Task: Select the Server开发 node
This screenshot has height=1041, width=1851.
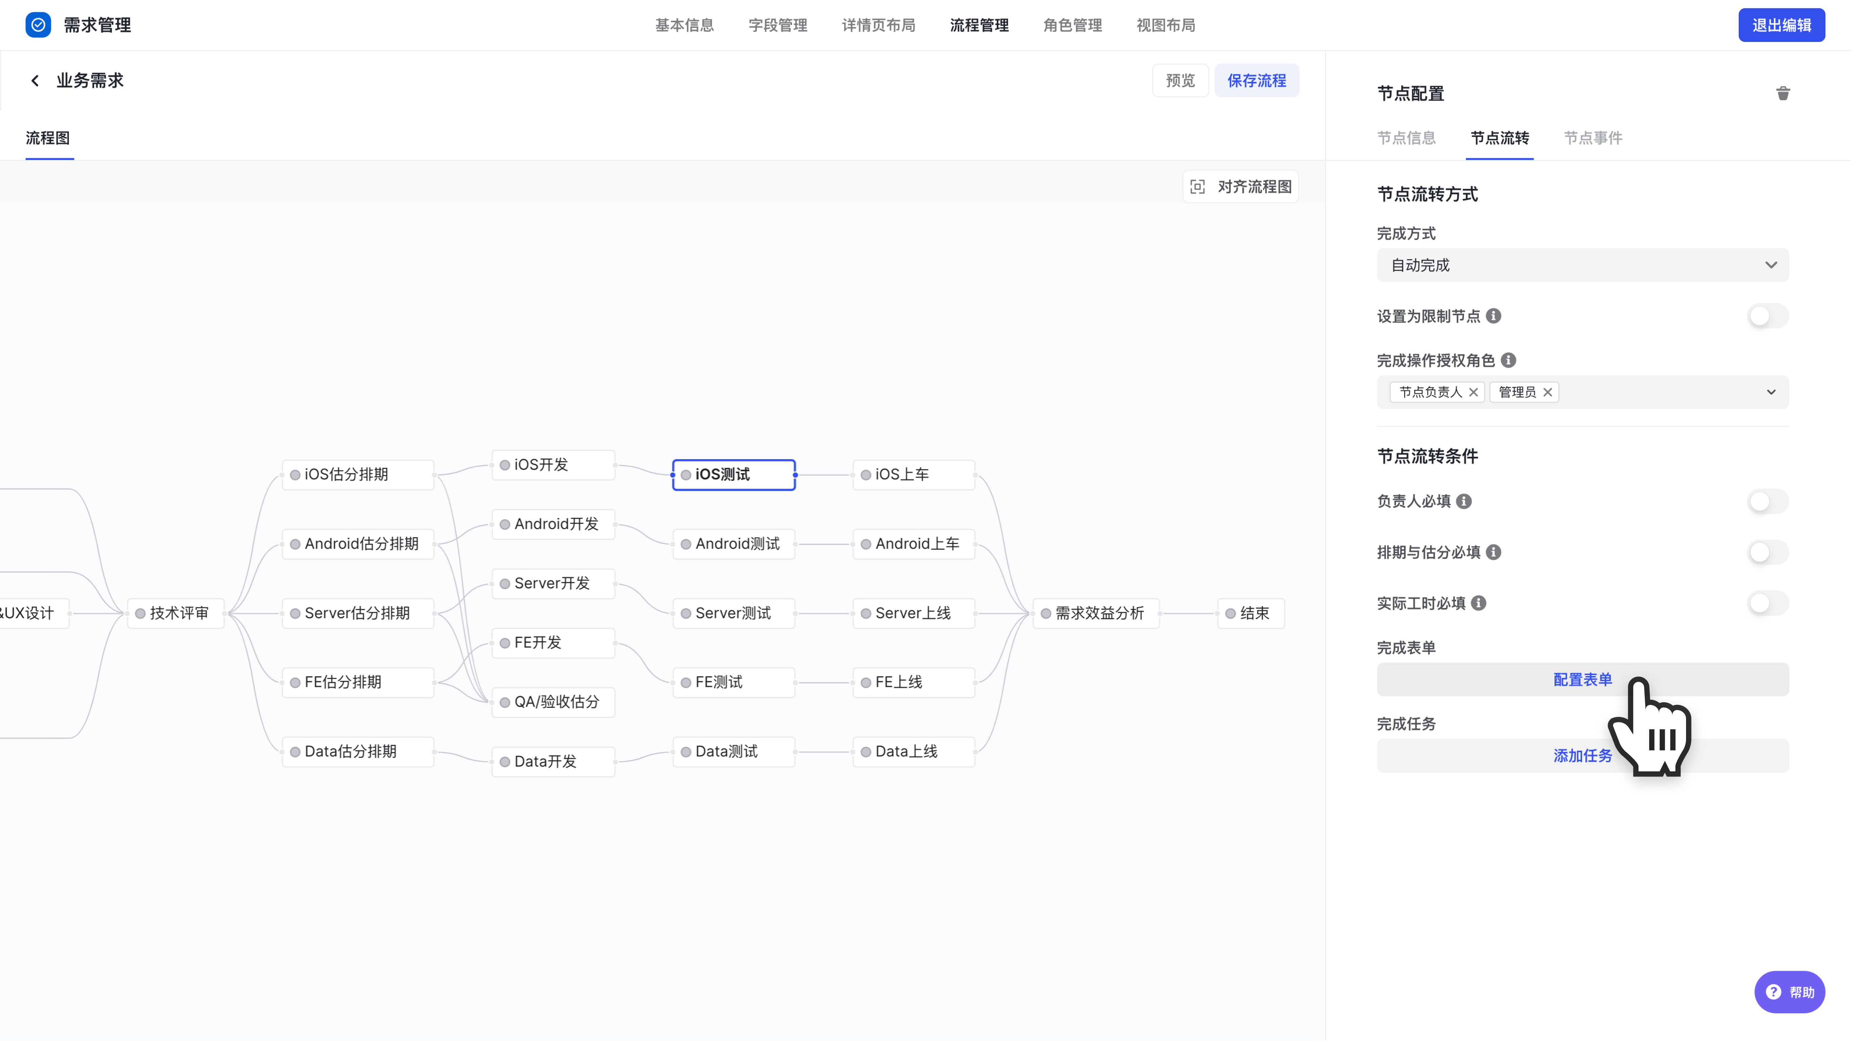Action: [x=553, y=584]
